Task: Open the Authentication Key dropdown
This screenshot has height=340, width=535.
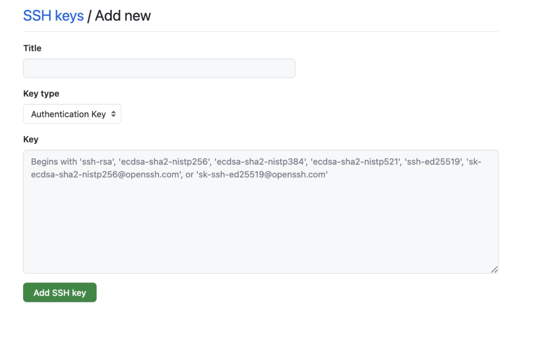Action: tap(72, 114)
